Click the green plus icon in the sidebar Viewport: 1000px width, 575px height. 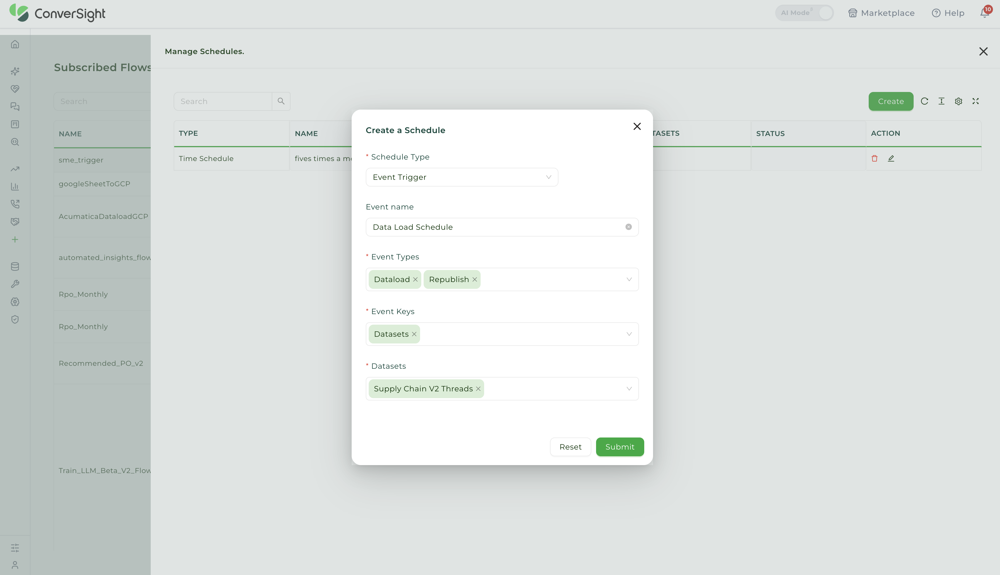15,239
